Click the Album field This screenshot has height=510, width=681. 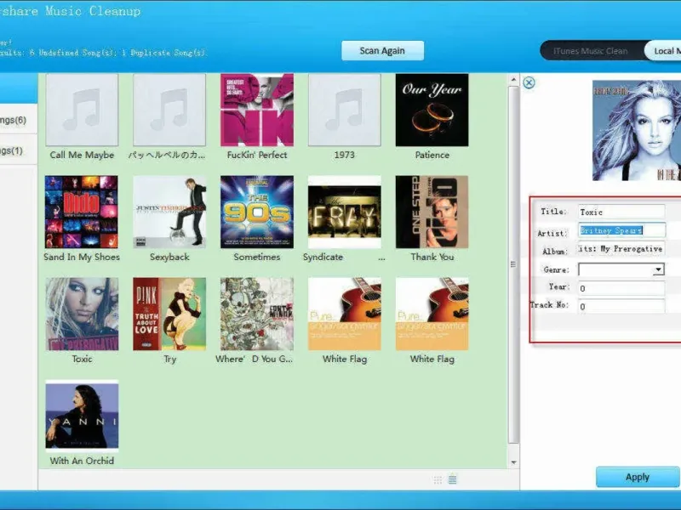tap(621, 249)
